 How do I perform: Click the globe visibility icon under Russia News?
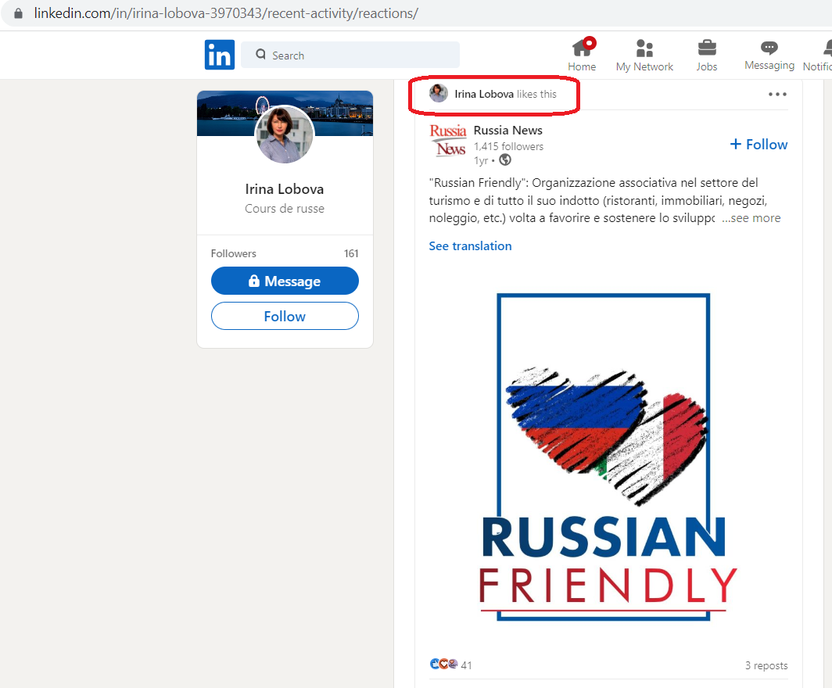[505, 159]
